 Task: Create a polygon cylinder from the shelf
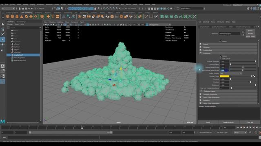[x=17, y=16]
